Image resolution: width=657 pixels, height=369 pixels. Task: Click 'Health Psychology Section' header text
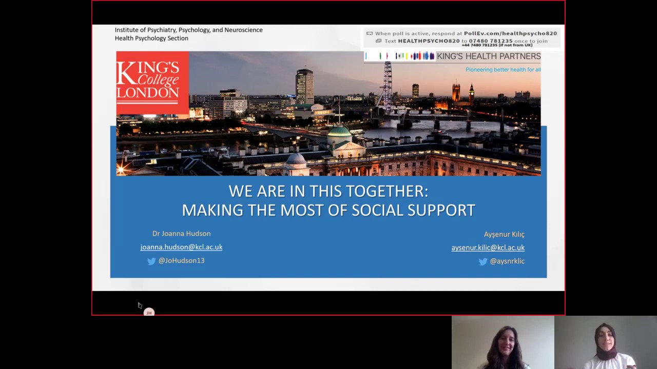tap(151, 38)
